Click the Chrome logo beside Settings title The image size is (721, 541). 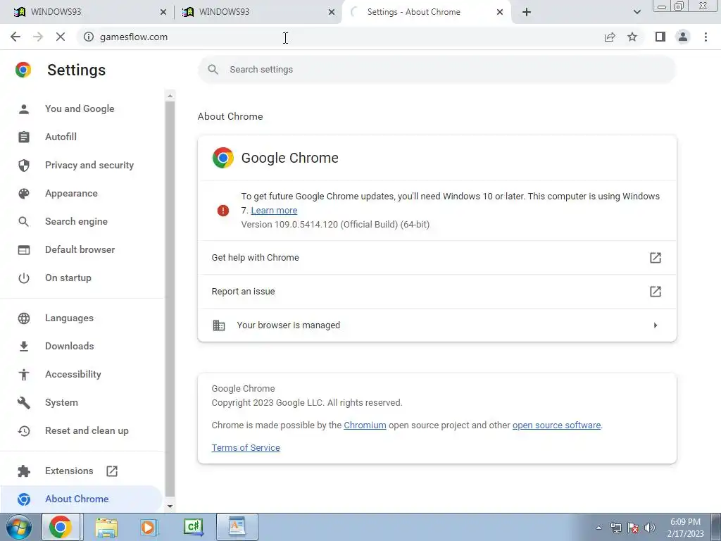tap(23, 70)
